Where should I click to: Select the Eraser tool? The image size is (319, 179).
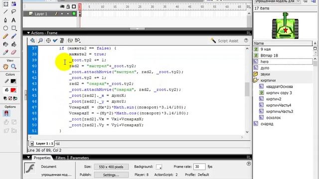13,52
